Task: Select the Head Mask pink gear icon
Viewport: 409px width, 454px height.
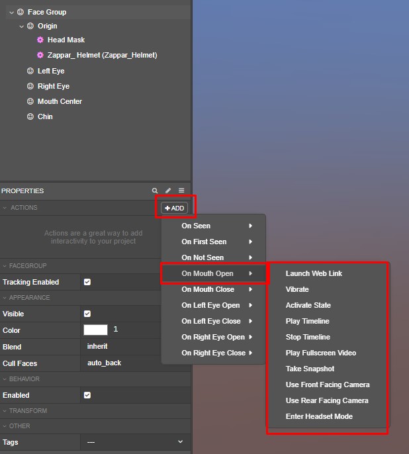Action: tap(40, 40)
